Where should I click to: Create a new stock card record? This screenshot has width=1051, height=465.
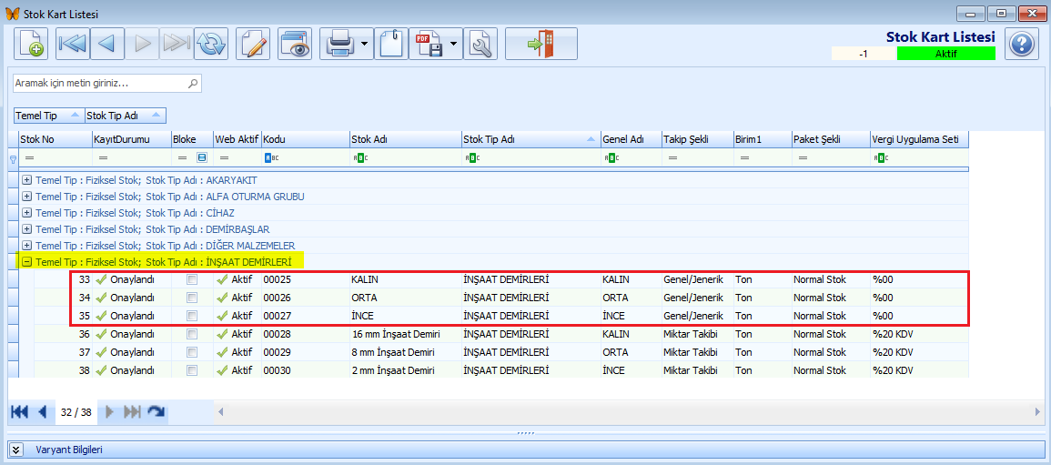[x=31, y=45]
